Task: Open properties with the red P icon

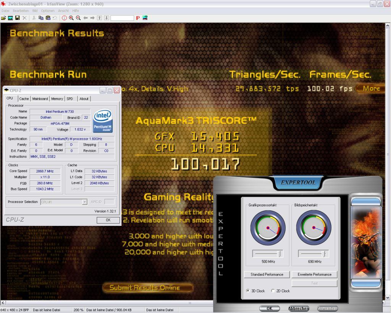Action: point(137,18)
